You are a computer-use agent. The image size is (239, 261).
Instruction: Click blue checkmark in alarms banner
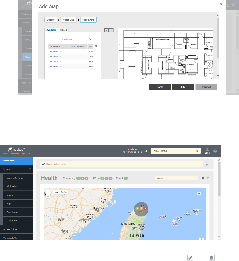(x=43, y=164)
